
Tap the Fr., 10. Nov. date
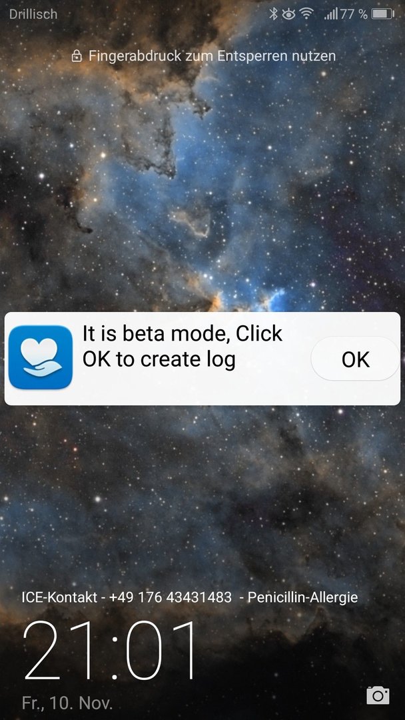[67, 703]
